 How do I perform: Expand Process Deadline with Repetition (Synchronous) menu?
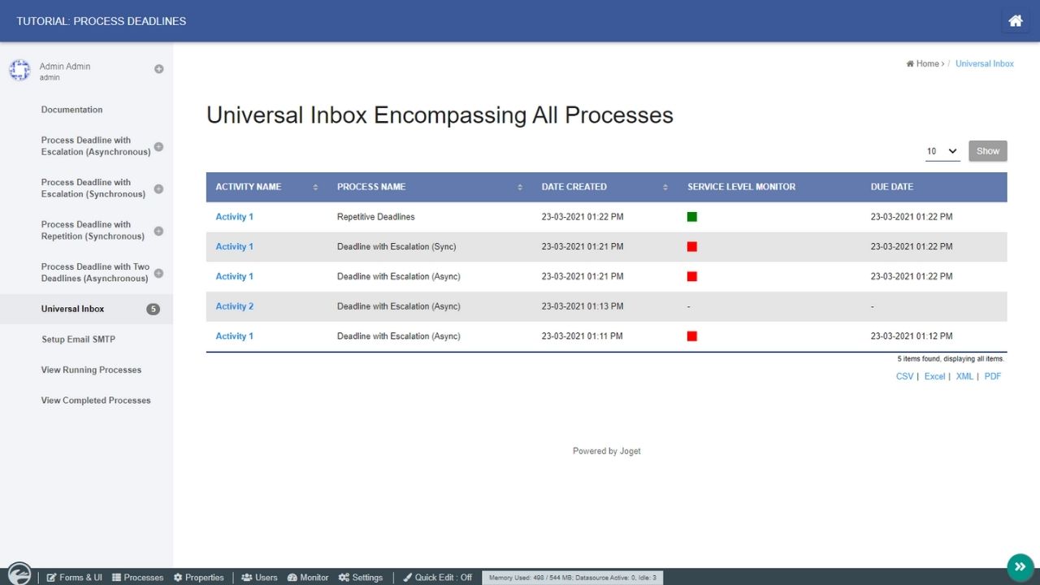pyautogui.click(x=158, y=231)
